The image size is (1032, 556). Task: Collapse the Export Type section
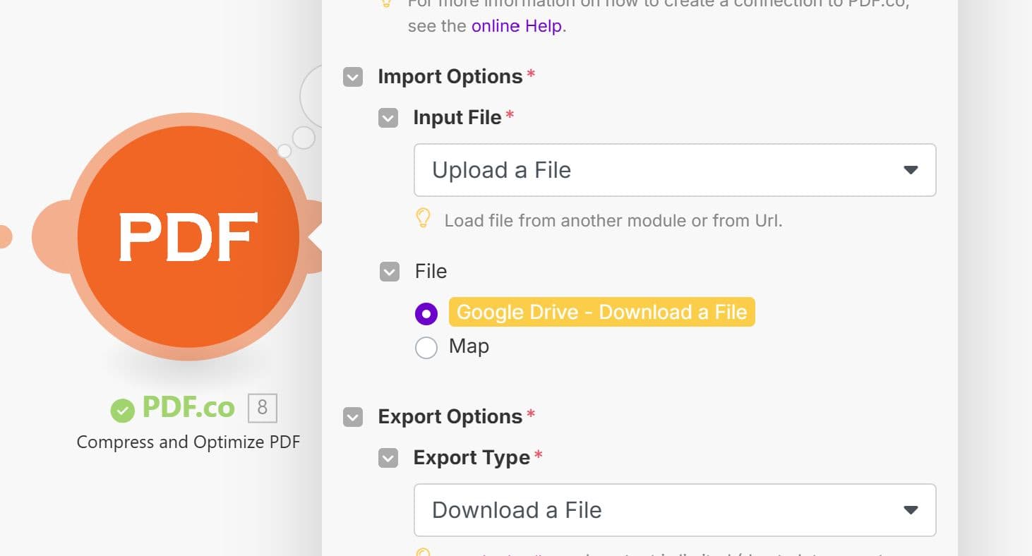[x=388, y=458]
